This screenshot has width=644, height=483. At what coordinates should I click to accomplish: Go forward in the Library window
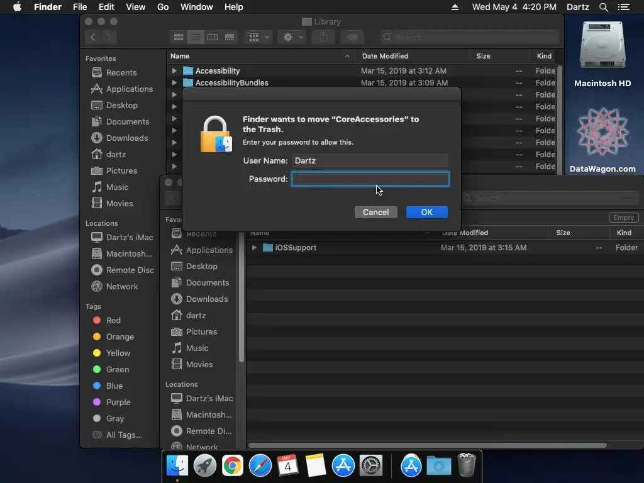[x=109, y=37]
